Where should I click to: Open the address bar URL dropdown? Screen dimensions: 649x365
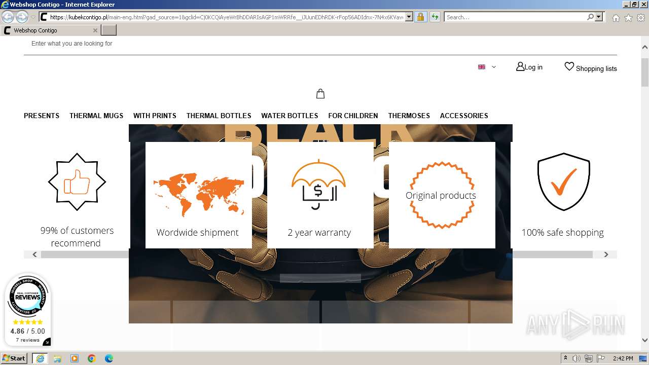pyautogui.click(x=409, y=17)
